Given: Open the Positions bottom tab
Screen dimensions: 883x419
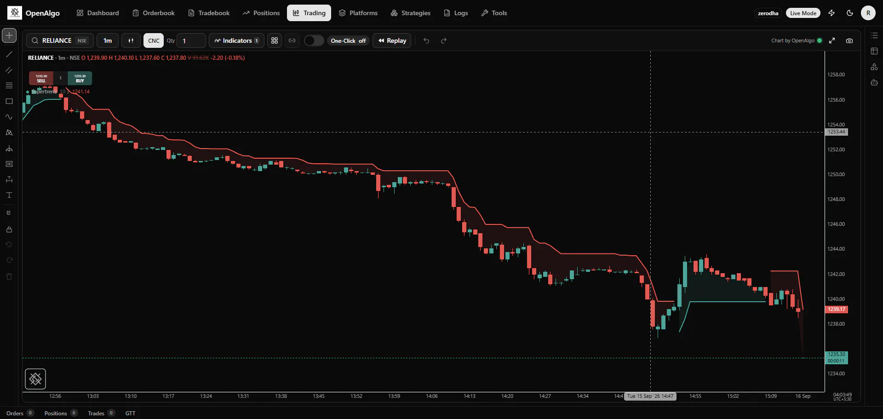Looking at the screenshot, I should point(61,413).
